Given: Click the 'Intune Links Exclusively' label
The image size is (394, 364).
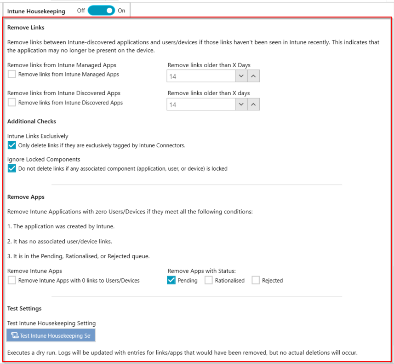Looking at the screenshot, I should [x=38, y=136].
